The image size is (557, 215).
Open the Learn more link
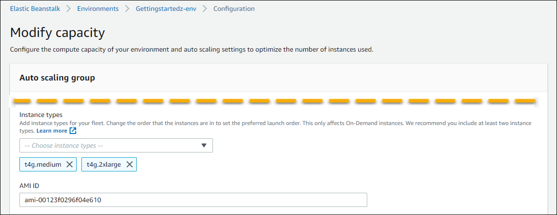click(52, 131)
